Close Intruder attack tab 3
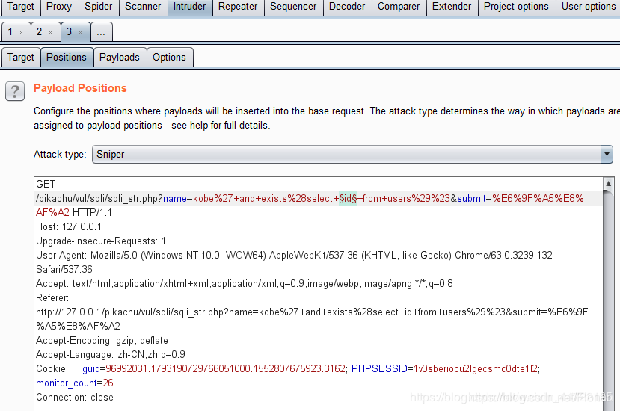Image resolution: width=620 pixels, height=411 pixels. (80, 32)
